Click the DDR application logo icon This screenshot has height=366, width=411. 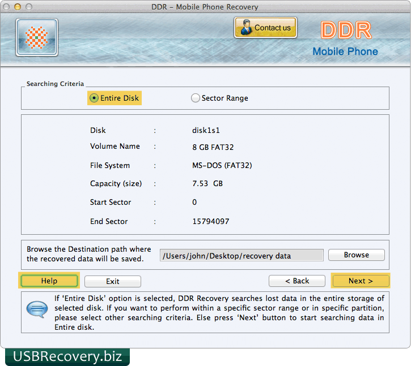click(x=37, y=37)
